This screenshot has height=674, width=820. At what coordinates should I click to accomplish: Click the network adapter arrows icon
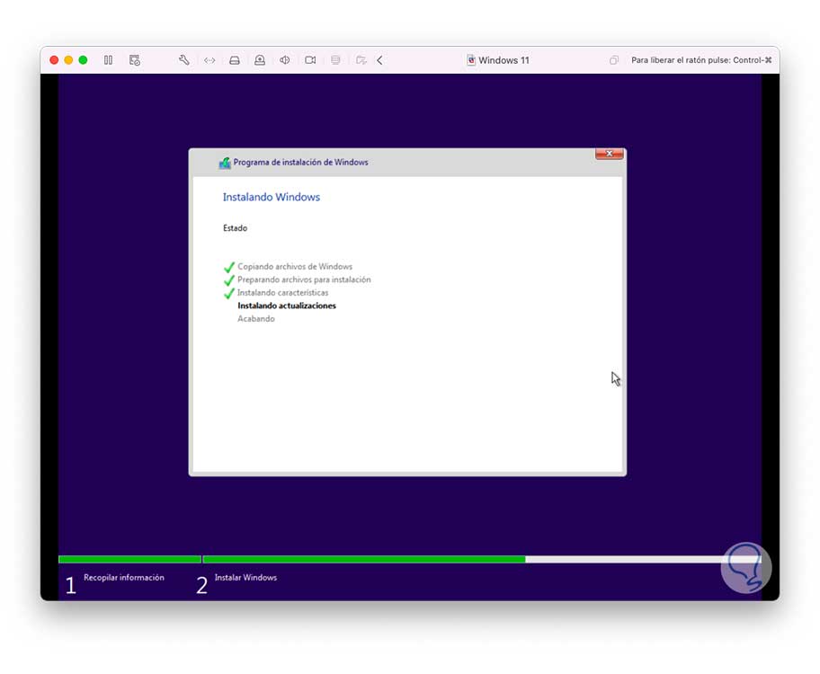209,60
